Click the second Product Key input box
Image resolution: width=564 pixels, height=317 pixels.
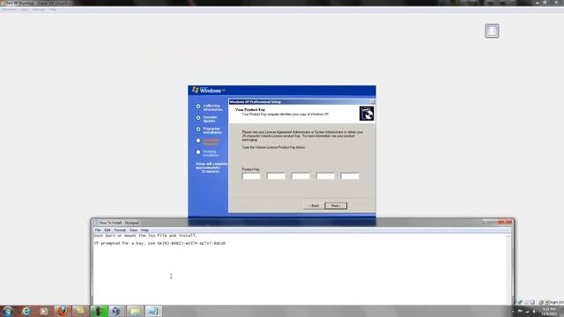(x=276, y=176)
